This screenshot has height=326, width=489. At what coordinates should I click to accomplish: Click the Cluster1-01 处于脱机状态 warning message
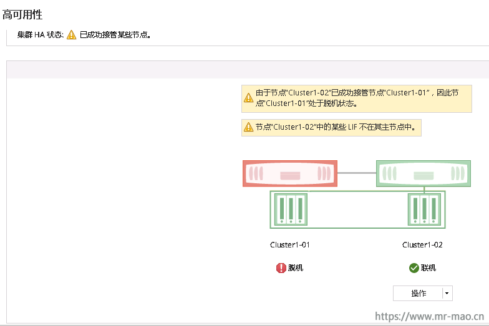pyautogui.click(x=357, y=98)
